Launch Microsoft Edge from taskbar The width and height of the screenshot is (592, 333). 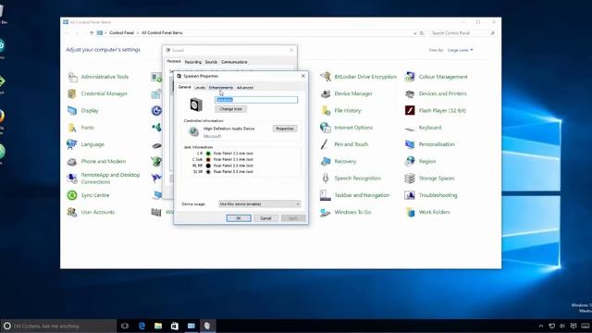pyautogui.click(x=142, y=326)
